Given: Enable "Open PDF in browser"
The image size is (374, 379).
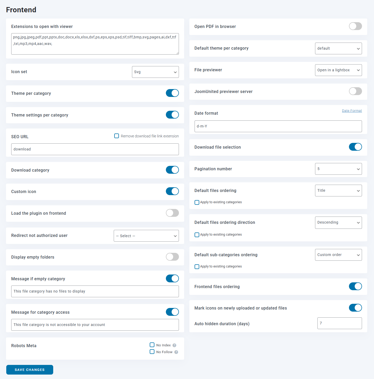Looking at the screenshot, I should point(355,26).
